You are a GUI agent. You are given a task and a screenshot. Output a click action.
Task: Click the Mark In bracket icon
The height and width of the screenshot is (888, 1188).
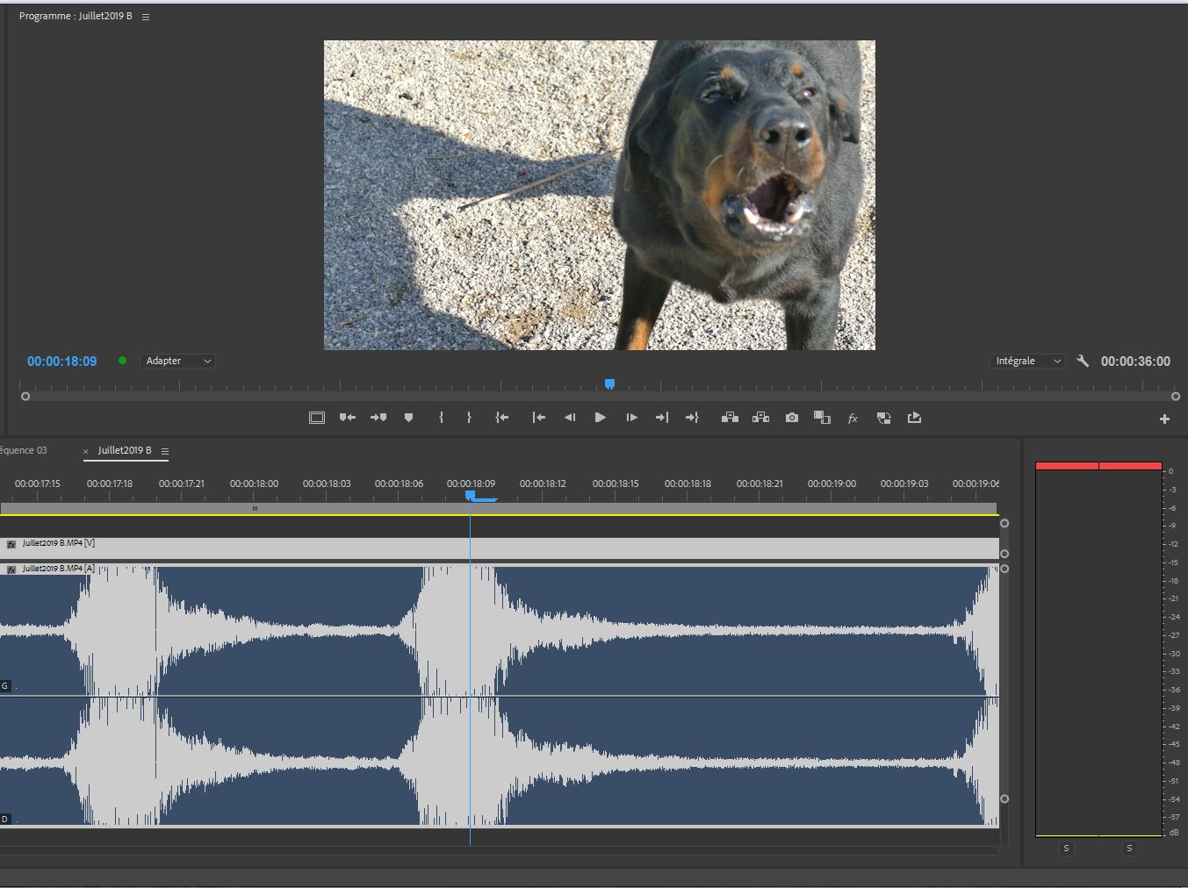click(441, 419)
